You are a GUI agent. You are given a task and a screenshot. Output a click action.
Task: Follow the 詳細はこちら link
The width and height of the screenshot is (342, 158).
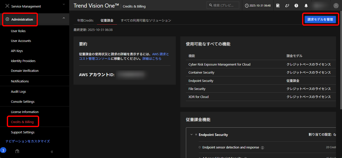(x=152, y=59)
